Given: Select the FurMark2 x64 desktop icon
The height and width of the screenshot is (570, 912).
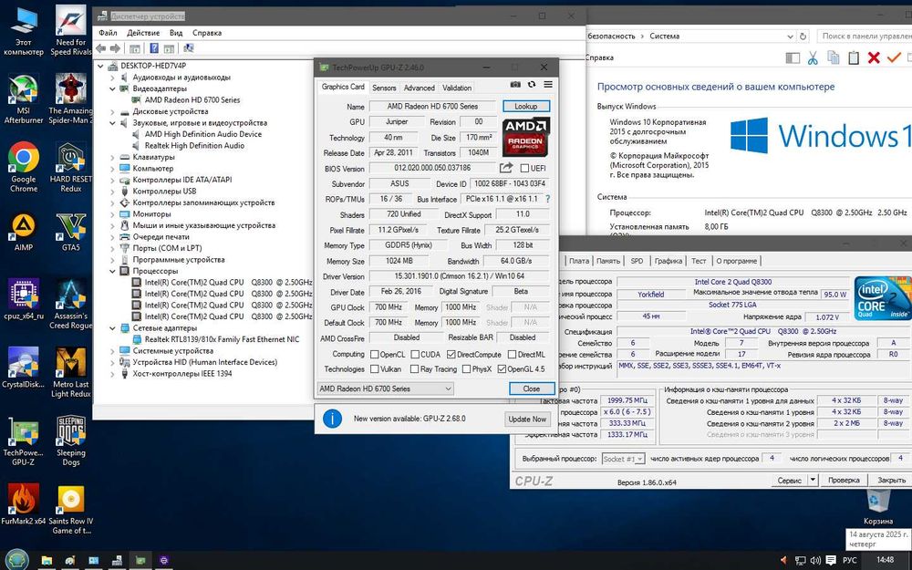Looking at the screenshot, I should point(24,504).
